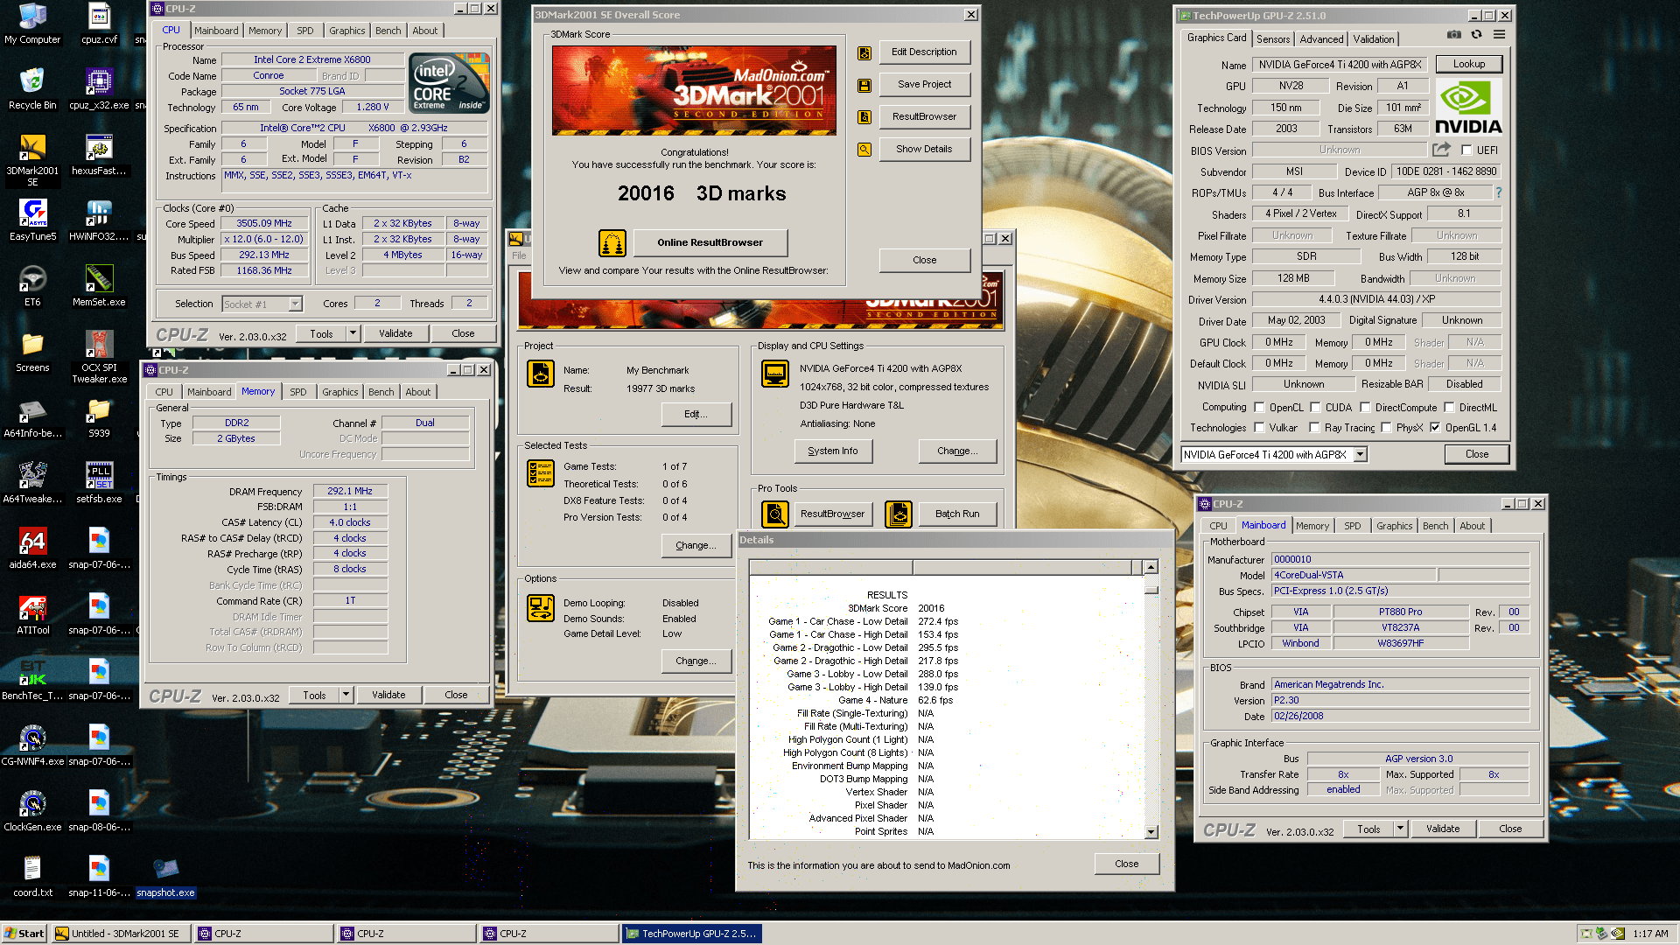The image size is (1680, 945).
Task: Open the Bench tab in top CPU-Z window
Action: (388, 31)
